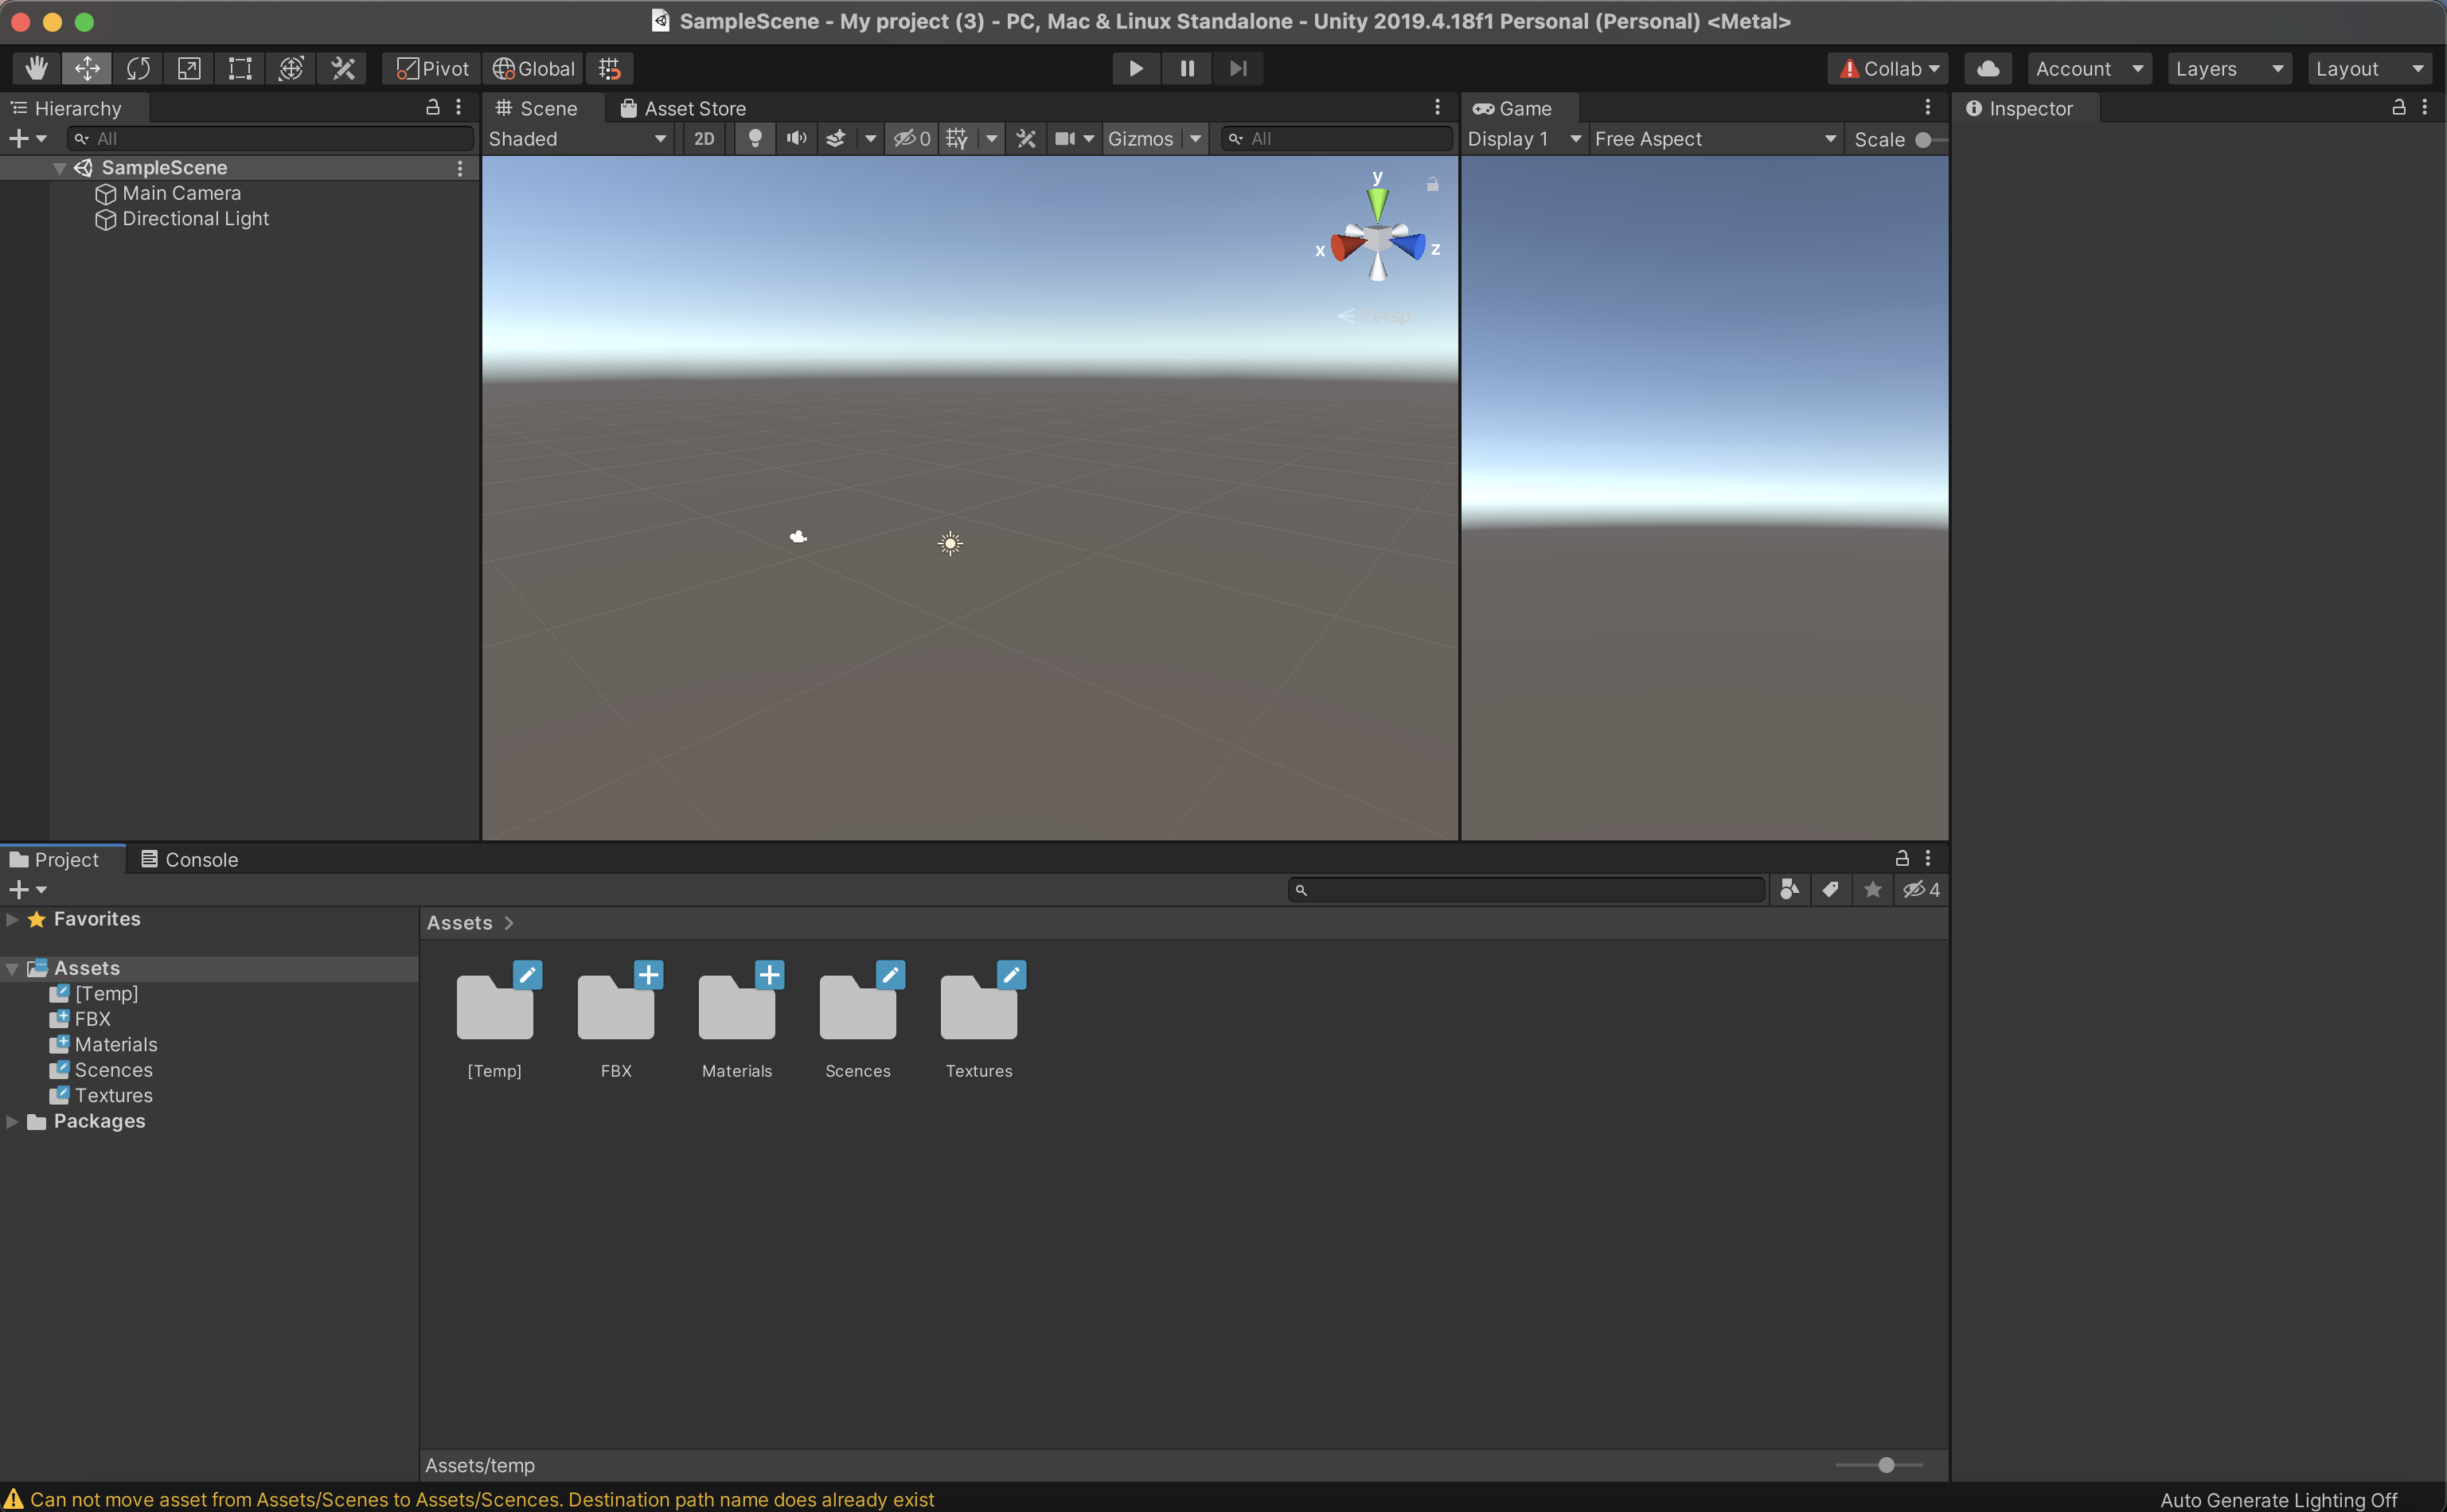2447x1512 pixels.
Task: Click the Play button
Action: pyautogui.click(x=1135, y=68)
